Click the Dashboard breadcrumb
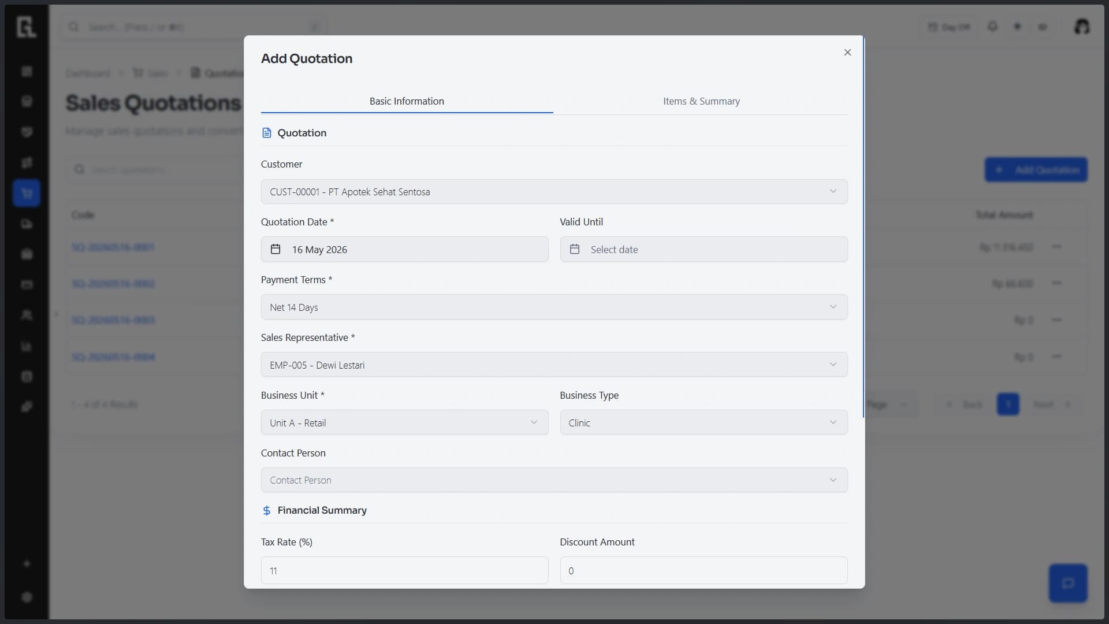Image resolution: width=1109 pixels, height=624 pixels. [x=88, y=73]
